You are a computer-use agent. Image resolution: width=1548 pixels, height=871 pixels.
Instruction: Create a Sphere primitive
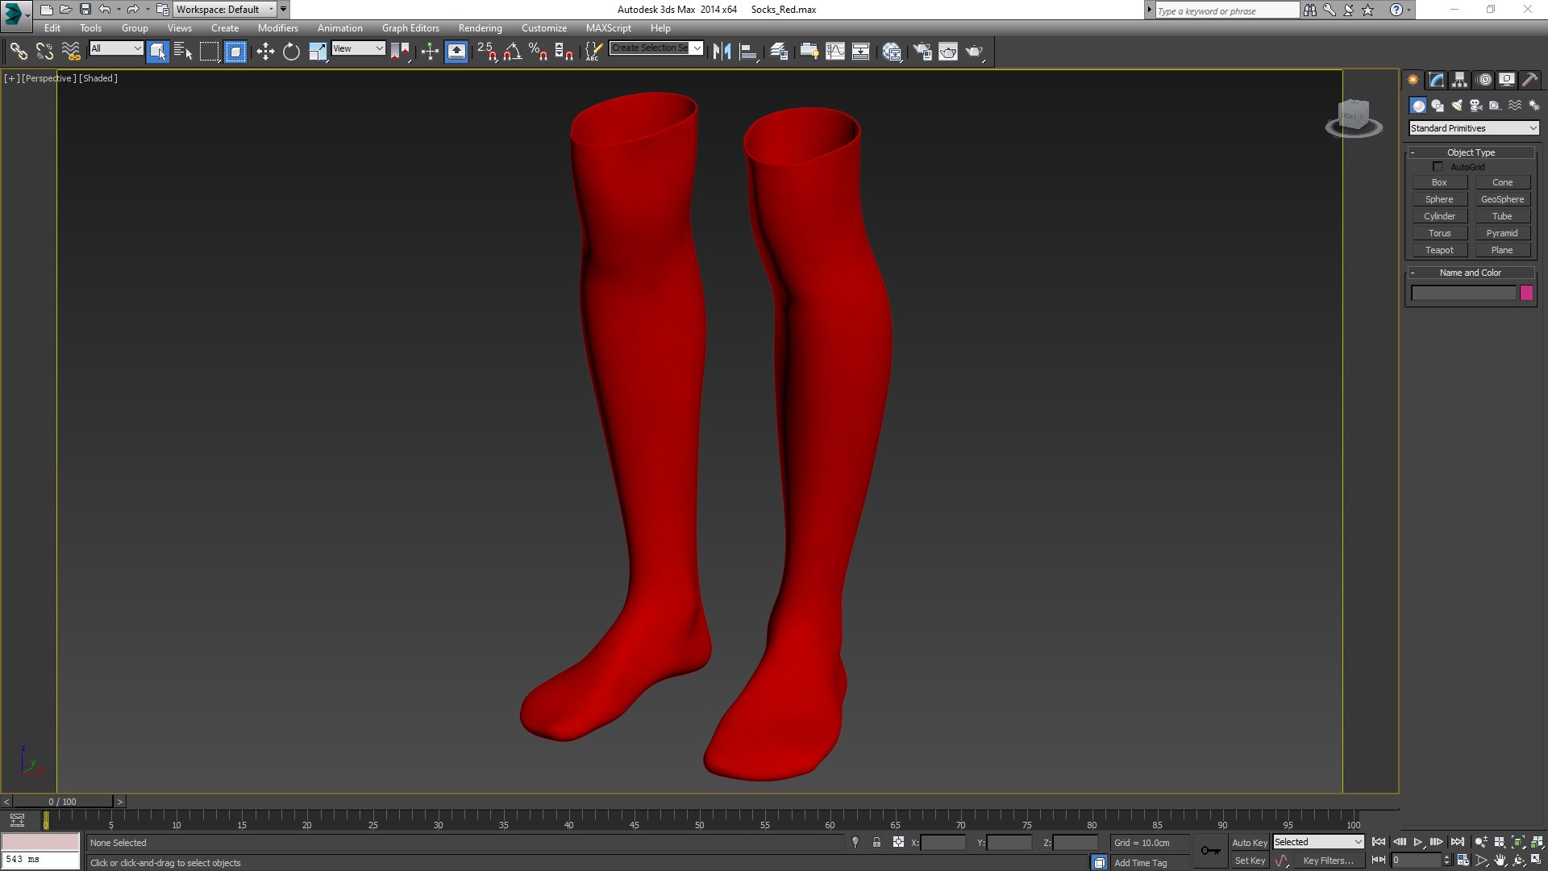(x=1439, y=199)
